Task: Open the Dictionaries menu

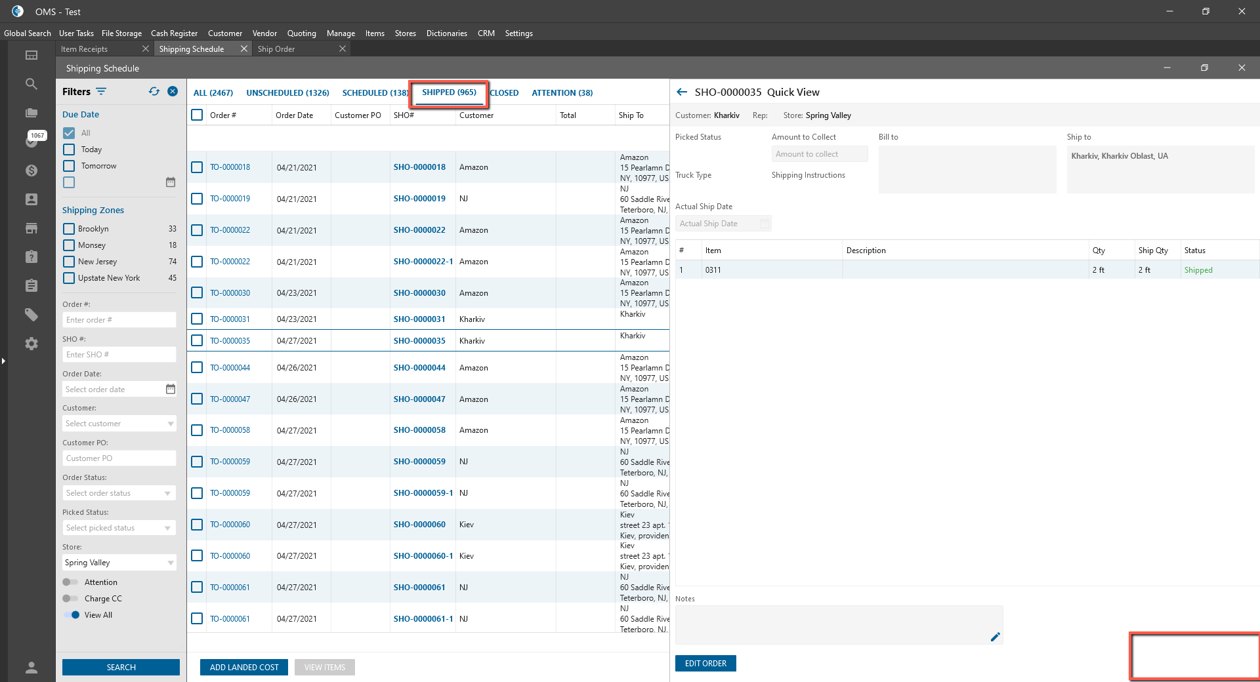Action: click(x=446, y=33)
